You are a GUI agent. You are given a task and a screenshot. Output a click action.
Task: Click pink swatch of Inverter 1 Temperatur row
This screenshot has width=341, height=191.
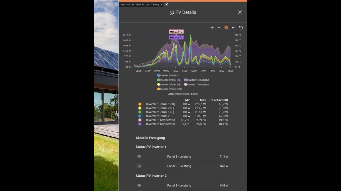point(140,120)
